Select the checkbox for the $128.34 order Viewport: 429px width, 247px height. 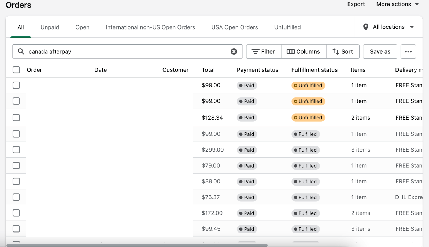(x=16, y=118)
